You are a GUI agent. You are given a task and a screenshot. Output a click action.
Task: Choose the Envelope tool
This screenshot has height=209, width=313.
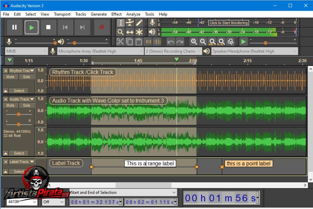(130, 23)
